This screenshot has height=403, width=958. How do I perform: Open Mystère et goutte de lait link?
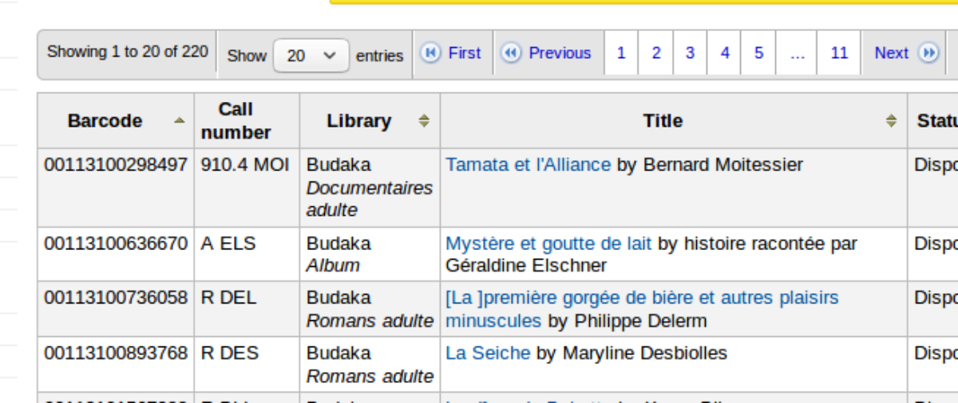point(548,244)
